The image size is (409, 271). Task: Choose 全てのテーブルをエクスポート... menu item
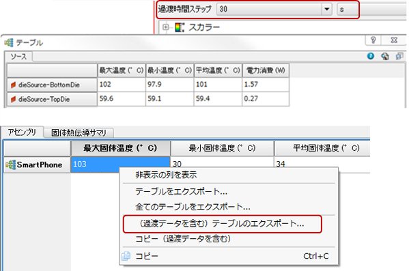tap(229, 207)
